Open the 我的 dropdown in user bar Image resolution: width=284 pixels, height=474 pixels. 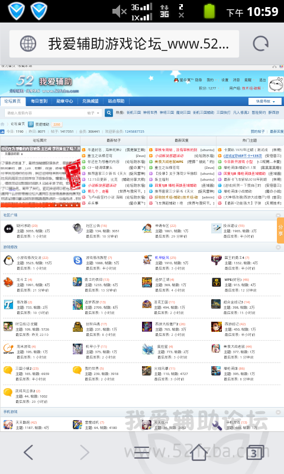(x=211, y=80)
